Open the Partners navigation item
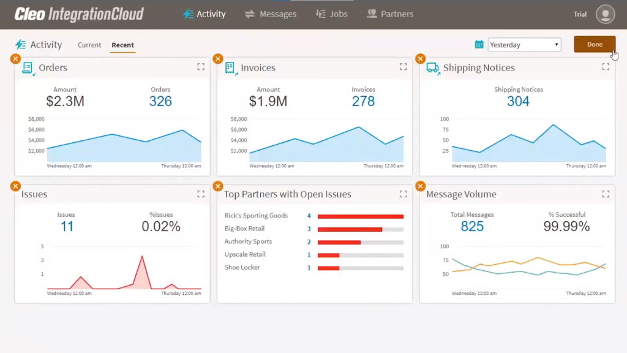This screenshot has height=353, width=627. click(x=389, y=14)
